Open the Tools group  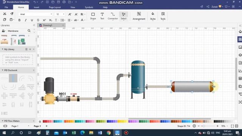163,16
